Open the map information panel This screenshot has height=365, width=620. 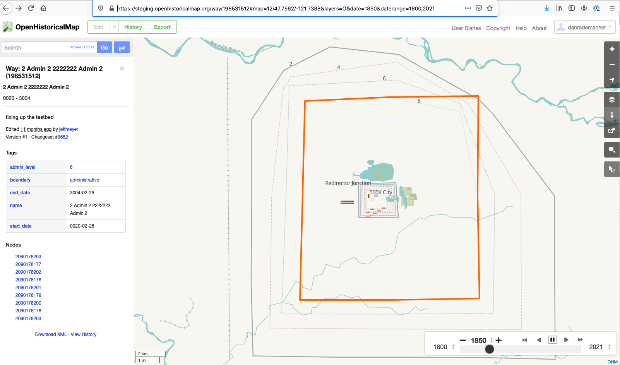point(612,115)
